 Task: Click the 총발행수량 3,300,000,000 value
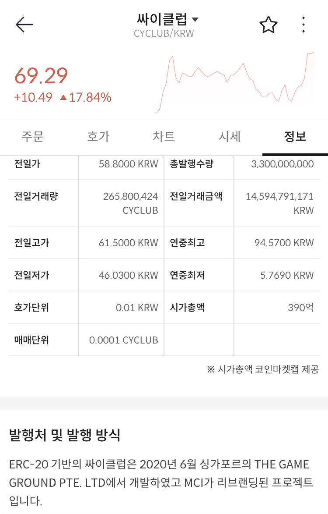282,164
